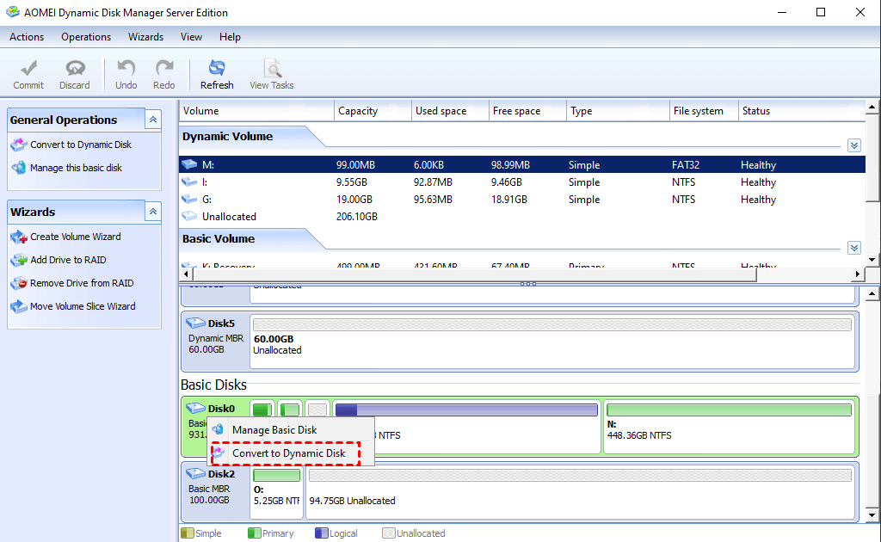Viewport: 881px width, 542px height.
Task: Click the Move Volume Slice Wizard icon
Action: tap(19, 306)
